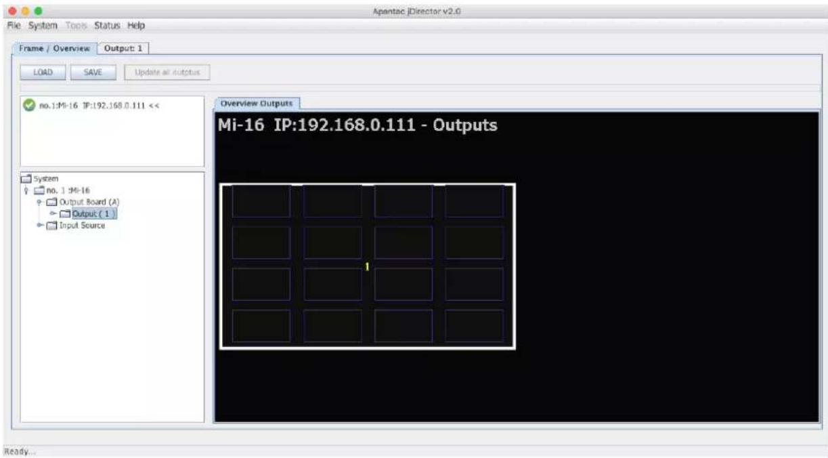Click the green check status icon for Mi-16
This screenshot has height=458, width=828.
point(29,105)
